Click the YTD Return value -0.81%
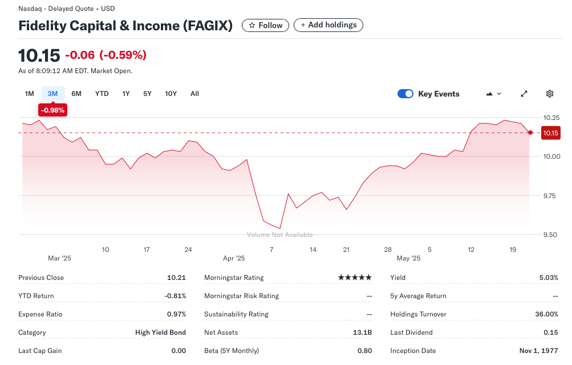 pyautogui.click(x=175, y=296)
